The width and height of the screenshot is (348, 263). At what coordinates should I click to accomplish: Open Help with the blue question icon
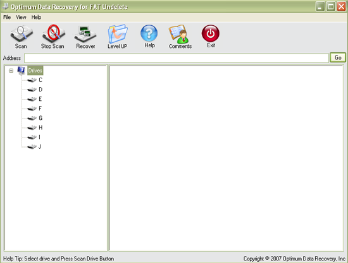pos(149,33)
